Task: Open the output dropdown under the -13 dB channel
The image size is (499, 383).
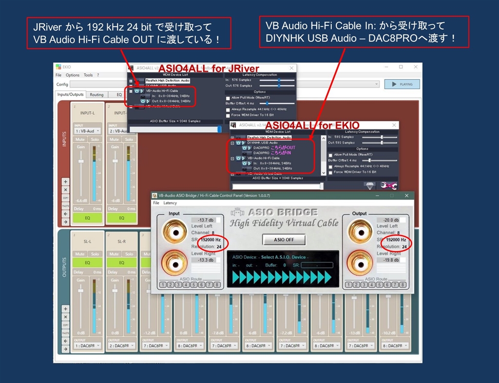Action: [361, 346]
